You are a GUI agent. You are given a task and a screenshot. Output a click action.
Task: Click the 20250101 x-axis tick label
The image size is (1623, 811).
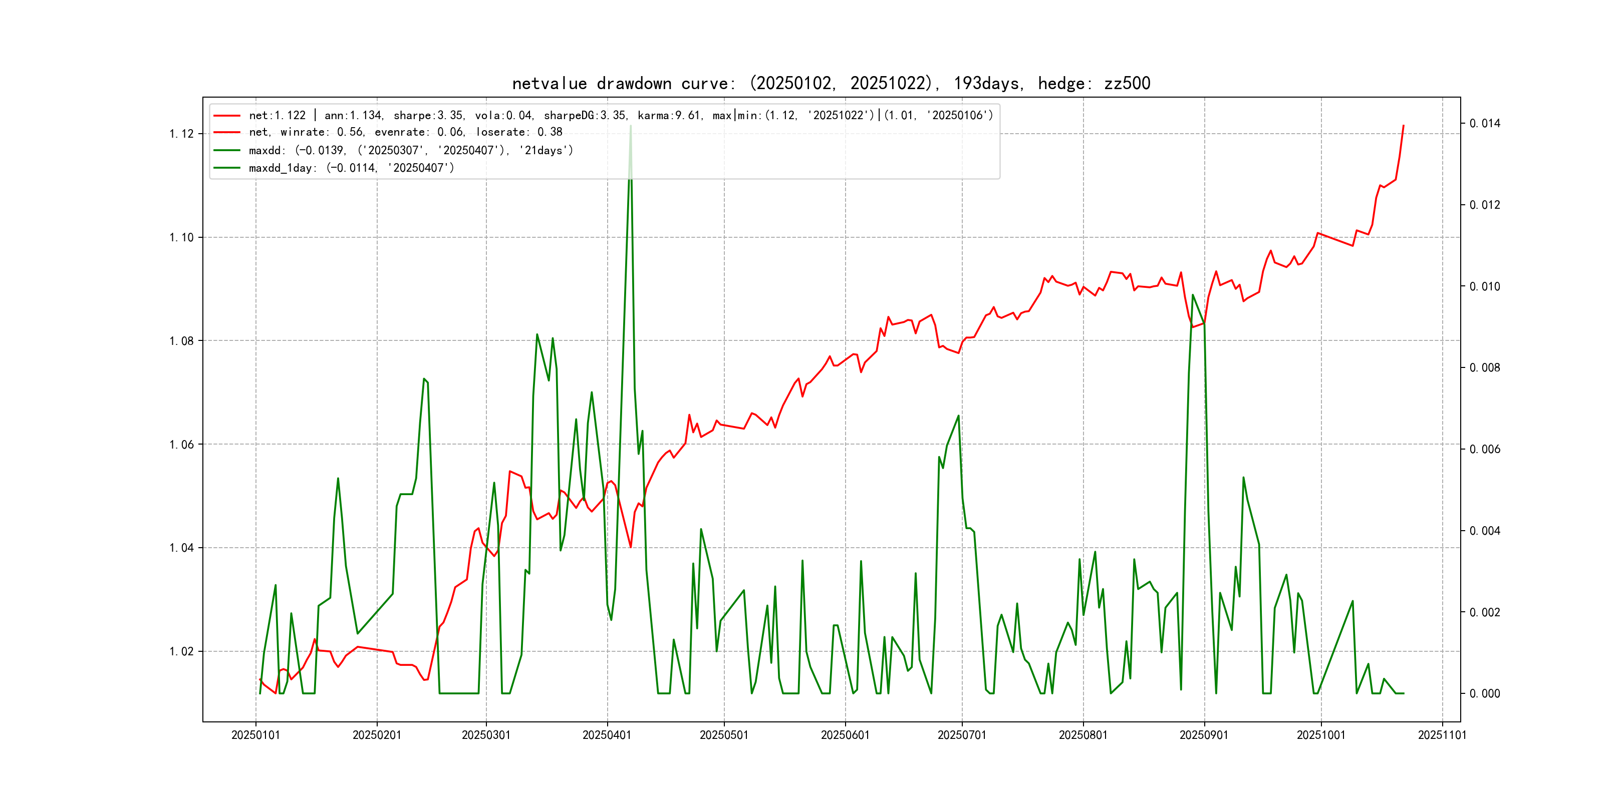[x=255, y=735]
